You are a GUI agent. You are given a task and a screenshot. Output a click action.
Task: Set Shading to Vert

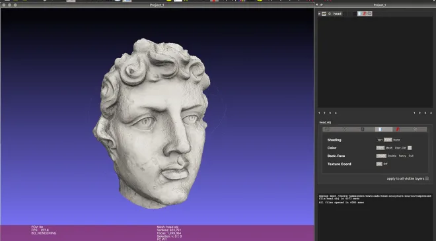coord(380,140)
